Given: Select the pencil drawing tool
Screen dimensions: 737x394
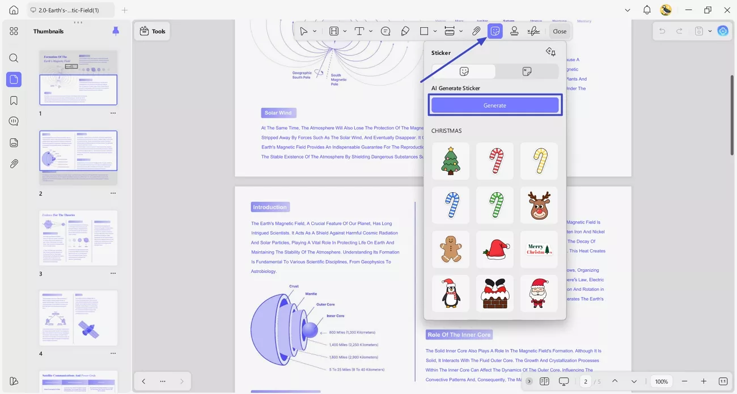Looking at the screenshot, I should (x=405, y=31).
